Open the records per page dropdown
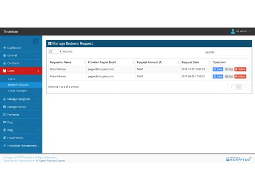 tap(55, 51)
